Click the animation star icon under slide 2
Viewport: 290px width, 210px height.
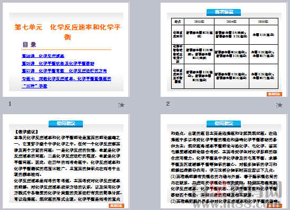click(279, 105)
